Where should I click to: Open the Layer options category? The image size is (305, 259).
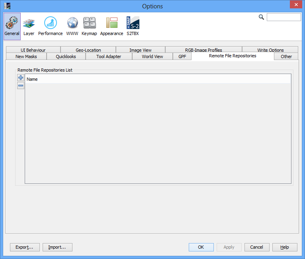click(x=29, y=26)
